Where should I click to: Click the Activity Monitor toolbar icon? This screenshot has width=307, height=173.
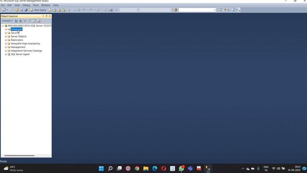click(x=111, y=10)
